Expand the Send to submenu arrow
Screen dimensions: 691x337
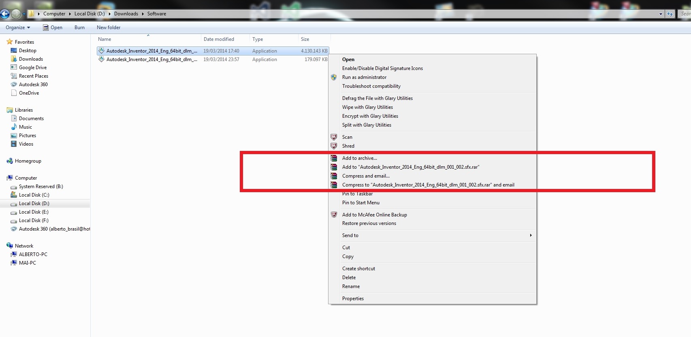point(531,235)
